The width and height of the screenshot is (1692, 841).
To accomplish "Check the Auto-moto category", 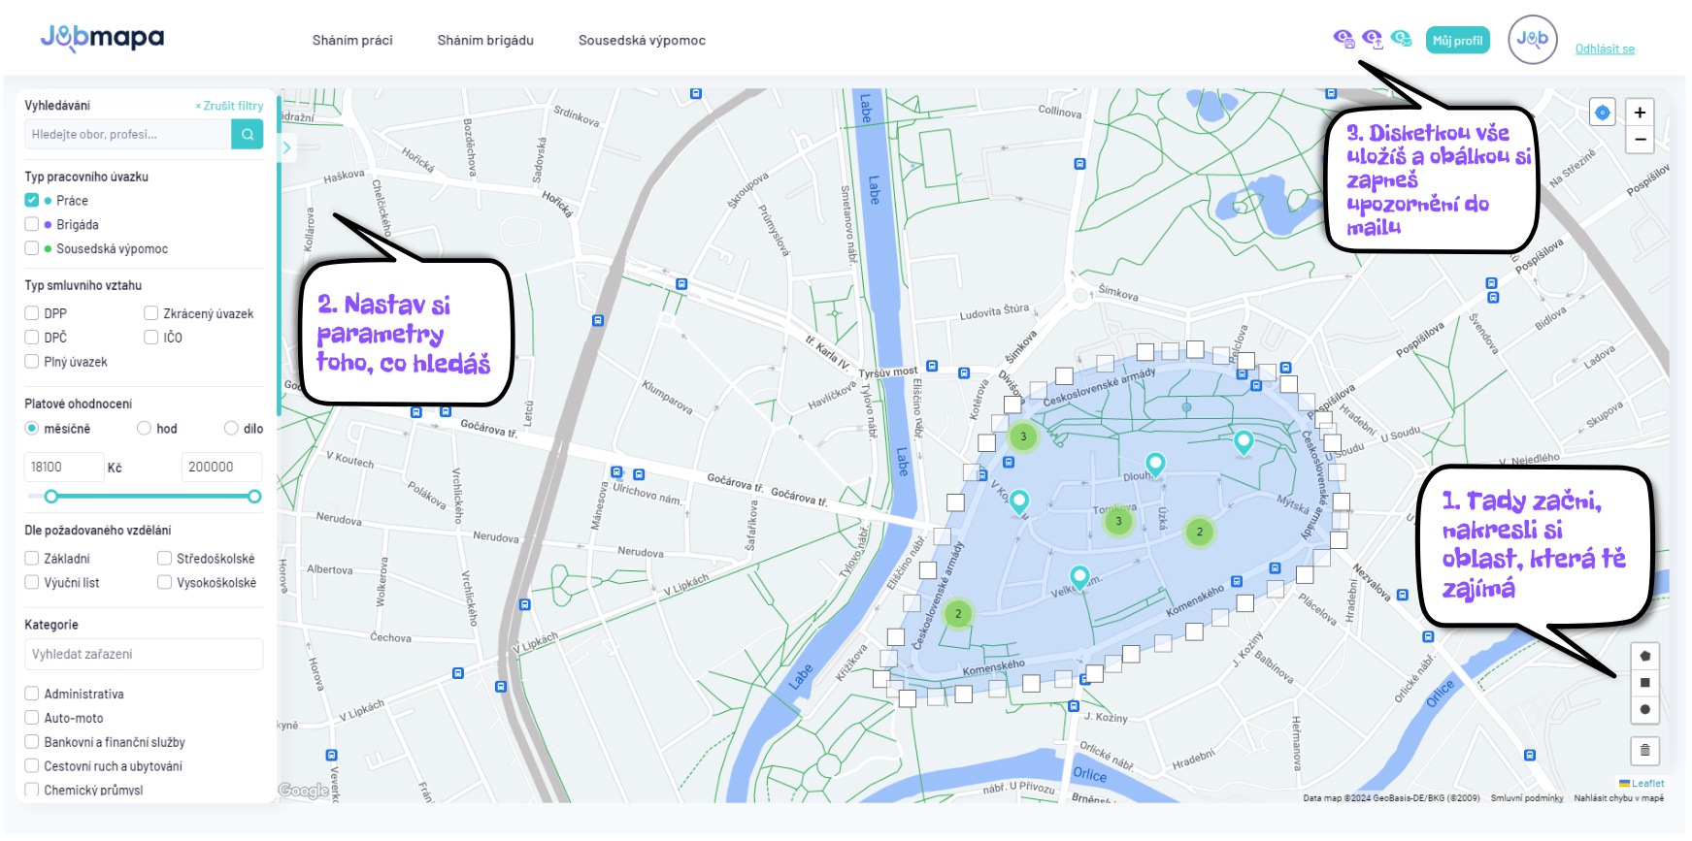I will pos(32,718).
